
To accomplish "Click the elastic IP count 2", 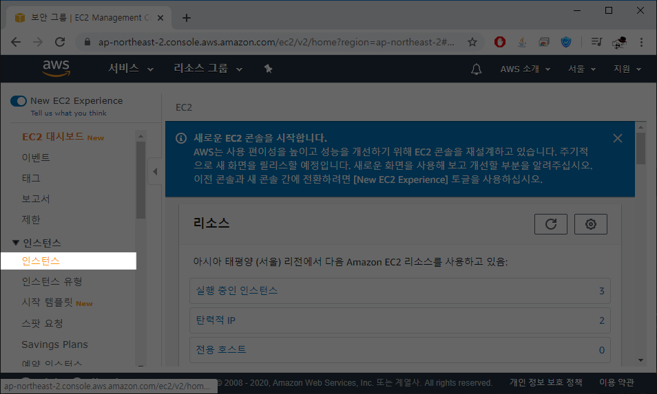I will tap(602, 320).
